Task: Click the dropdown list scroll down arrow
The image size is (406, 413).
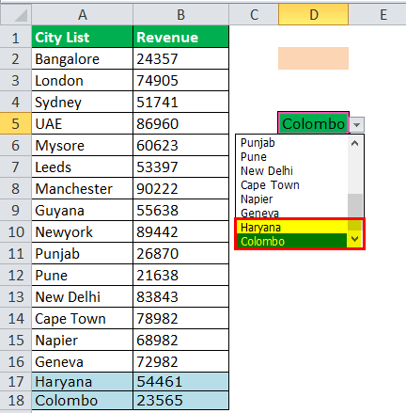Action: (x=355, y=239)
